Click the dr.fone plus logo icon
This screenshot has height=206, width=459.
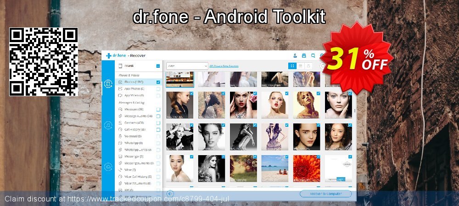109,56
